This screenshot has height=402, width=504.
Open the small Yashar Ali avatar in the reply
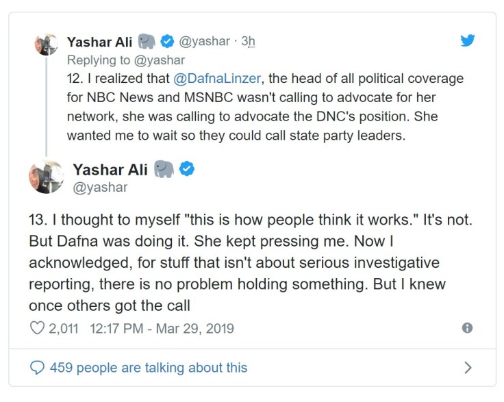tap(45, 44)
